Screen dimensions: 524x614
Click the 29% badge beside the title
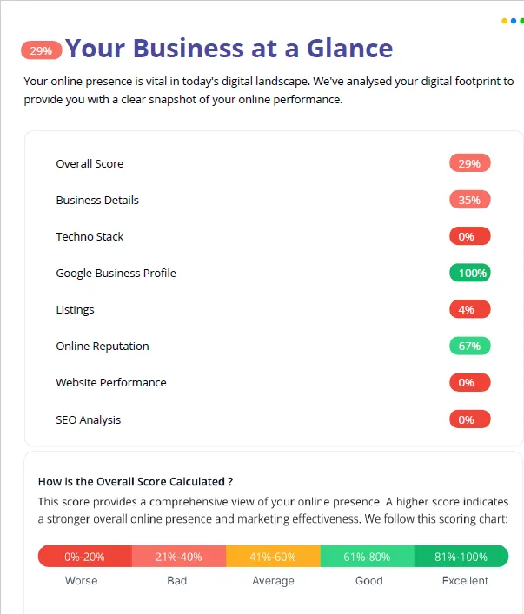(41, 50)
